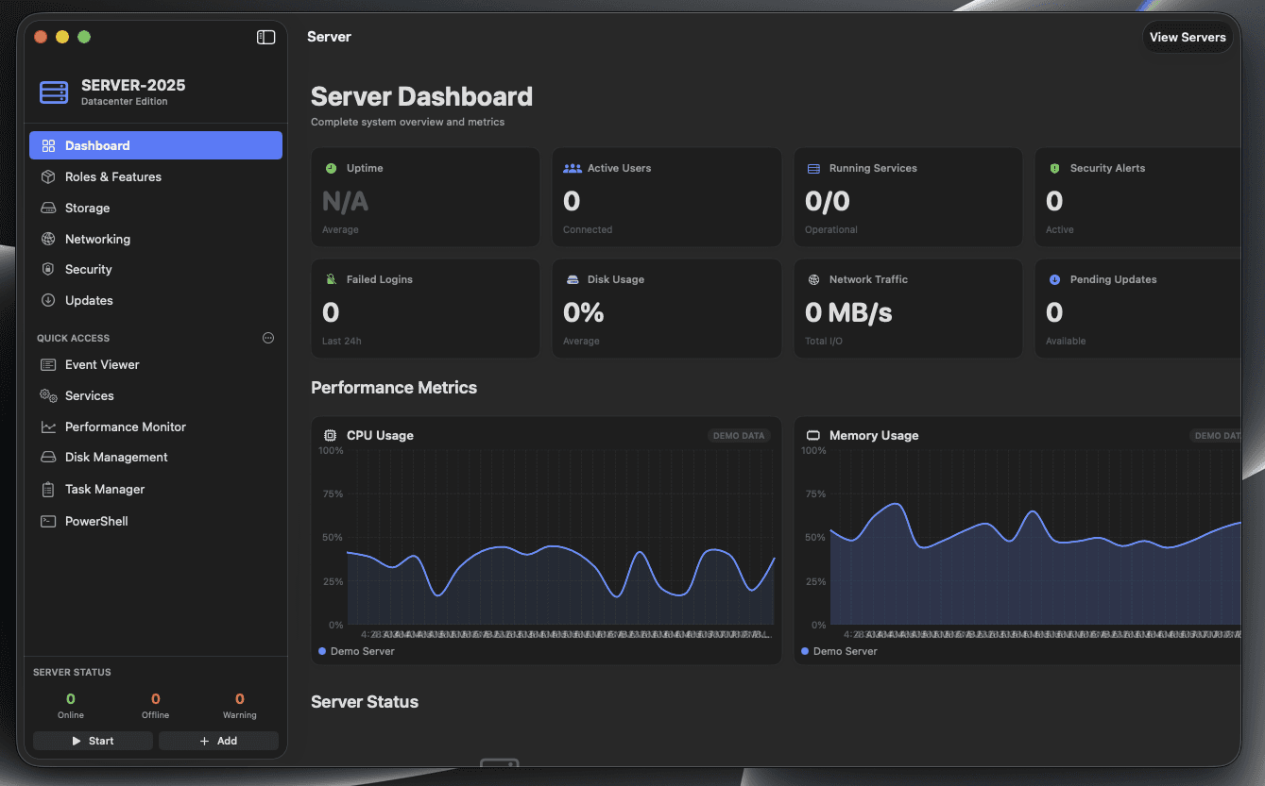
Task: Click the Services gears icon
Action: 48,395
